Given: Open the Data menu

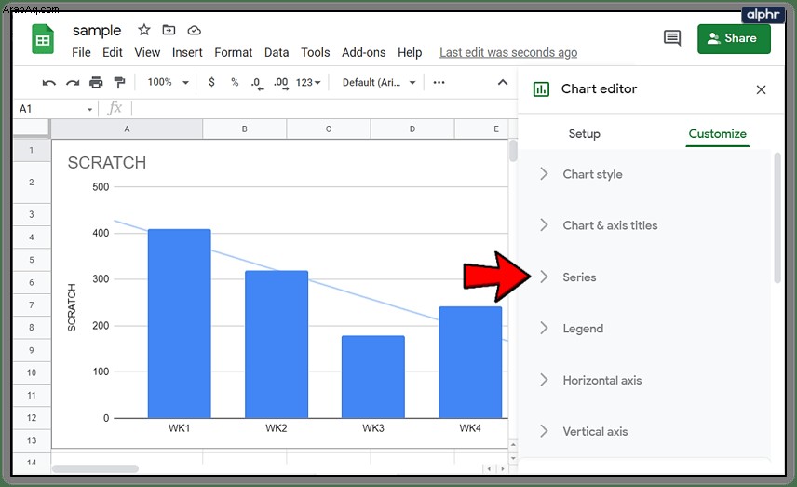Looking at the screenshot, I should 277,52.
